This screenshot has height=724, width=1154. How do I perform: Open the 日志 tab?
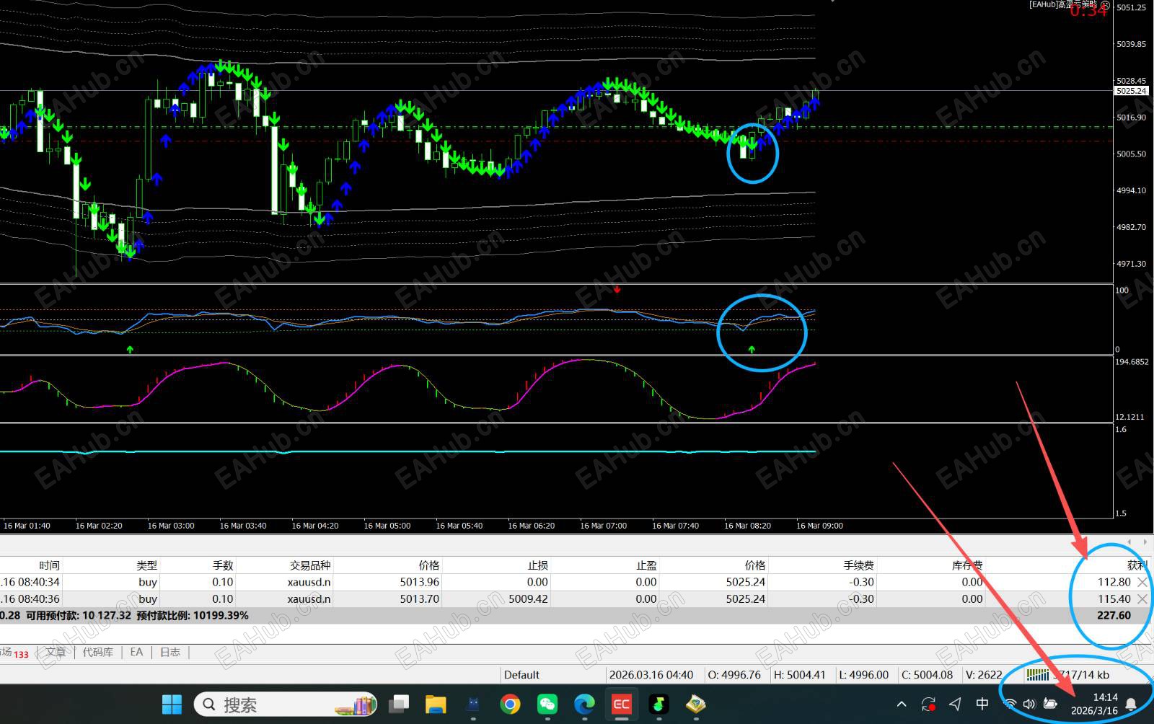point(170,652)
